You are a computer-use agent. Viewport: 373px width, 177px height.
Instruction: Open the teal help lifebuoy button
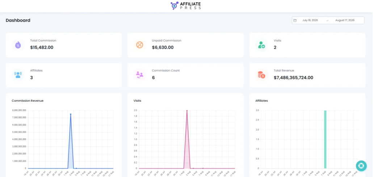pyautogui.click(x=361, y=166)
